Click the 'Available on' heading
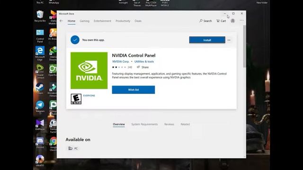Screen dimensions: 303x170 click(78, 140)
